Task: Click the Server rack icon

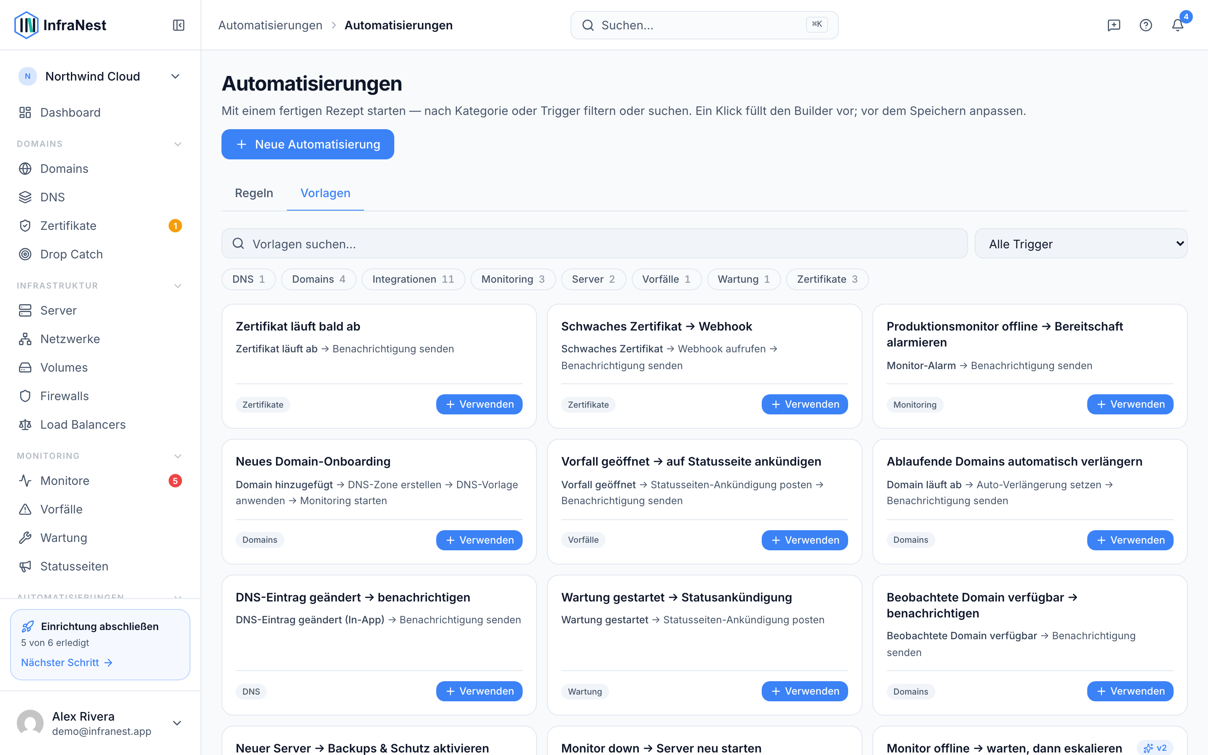Action: (25, 310)
